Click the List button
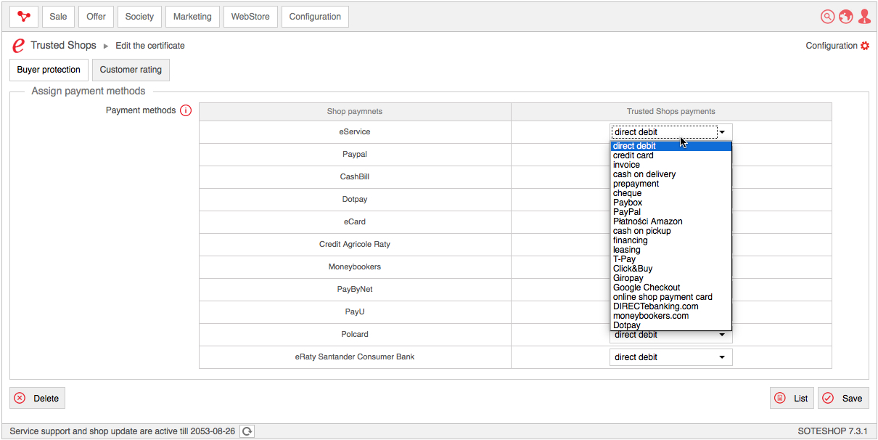The width and height of the screenshot is (878, 440). [792, 398]
